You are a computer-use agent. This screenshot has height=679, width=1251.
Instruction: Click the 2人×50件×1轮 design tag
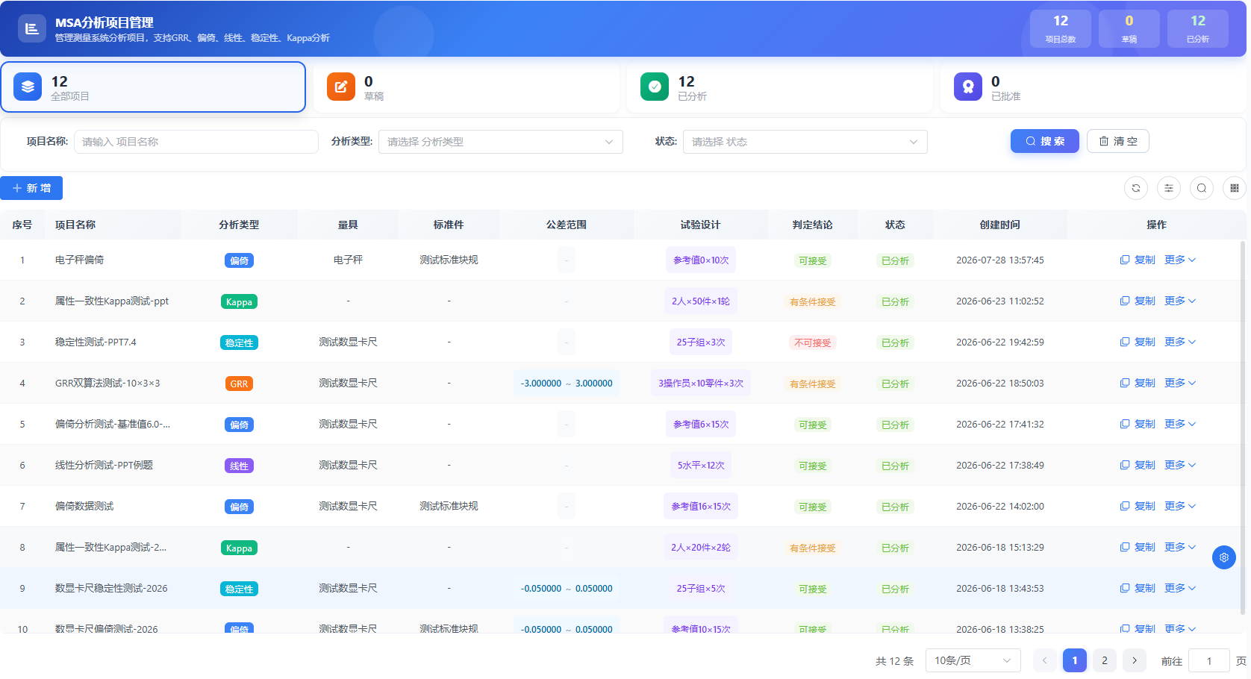701,301
